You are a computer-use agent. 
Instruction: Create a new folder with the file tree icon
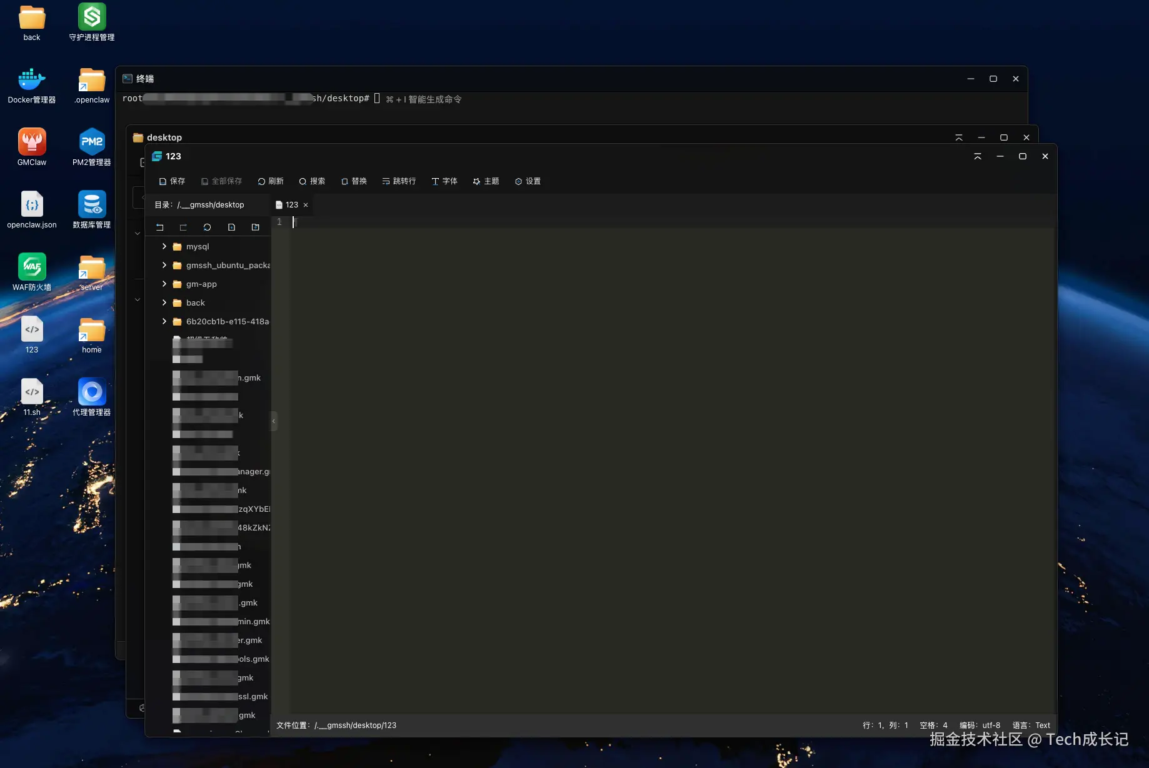255,227
